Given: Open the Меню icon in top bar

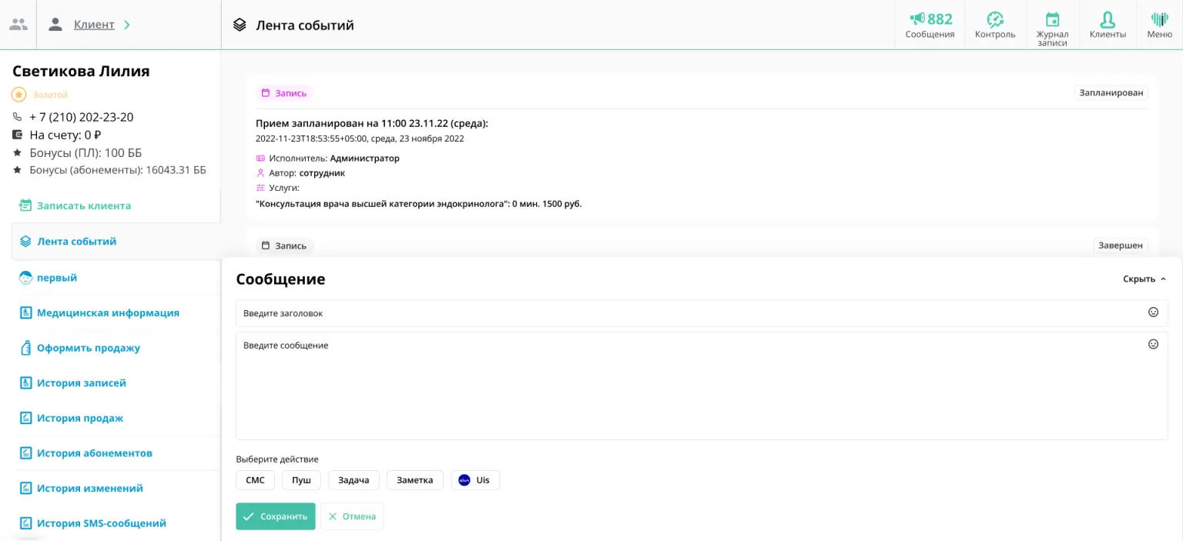Looking at the screenshot, I should coord(1159,19).
